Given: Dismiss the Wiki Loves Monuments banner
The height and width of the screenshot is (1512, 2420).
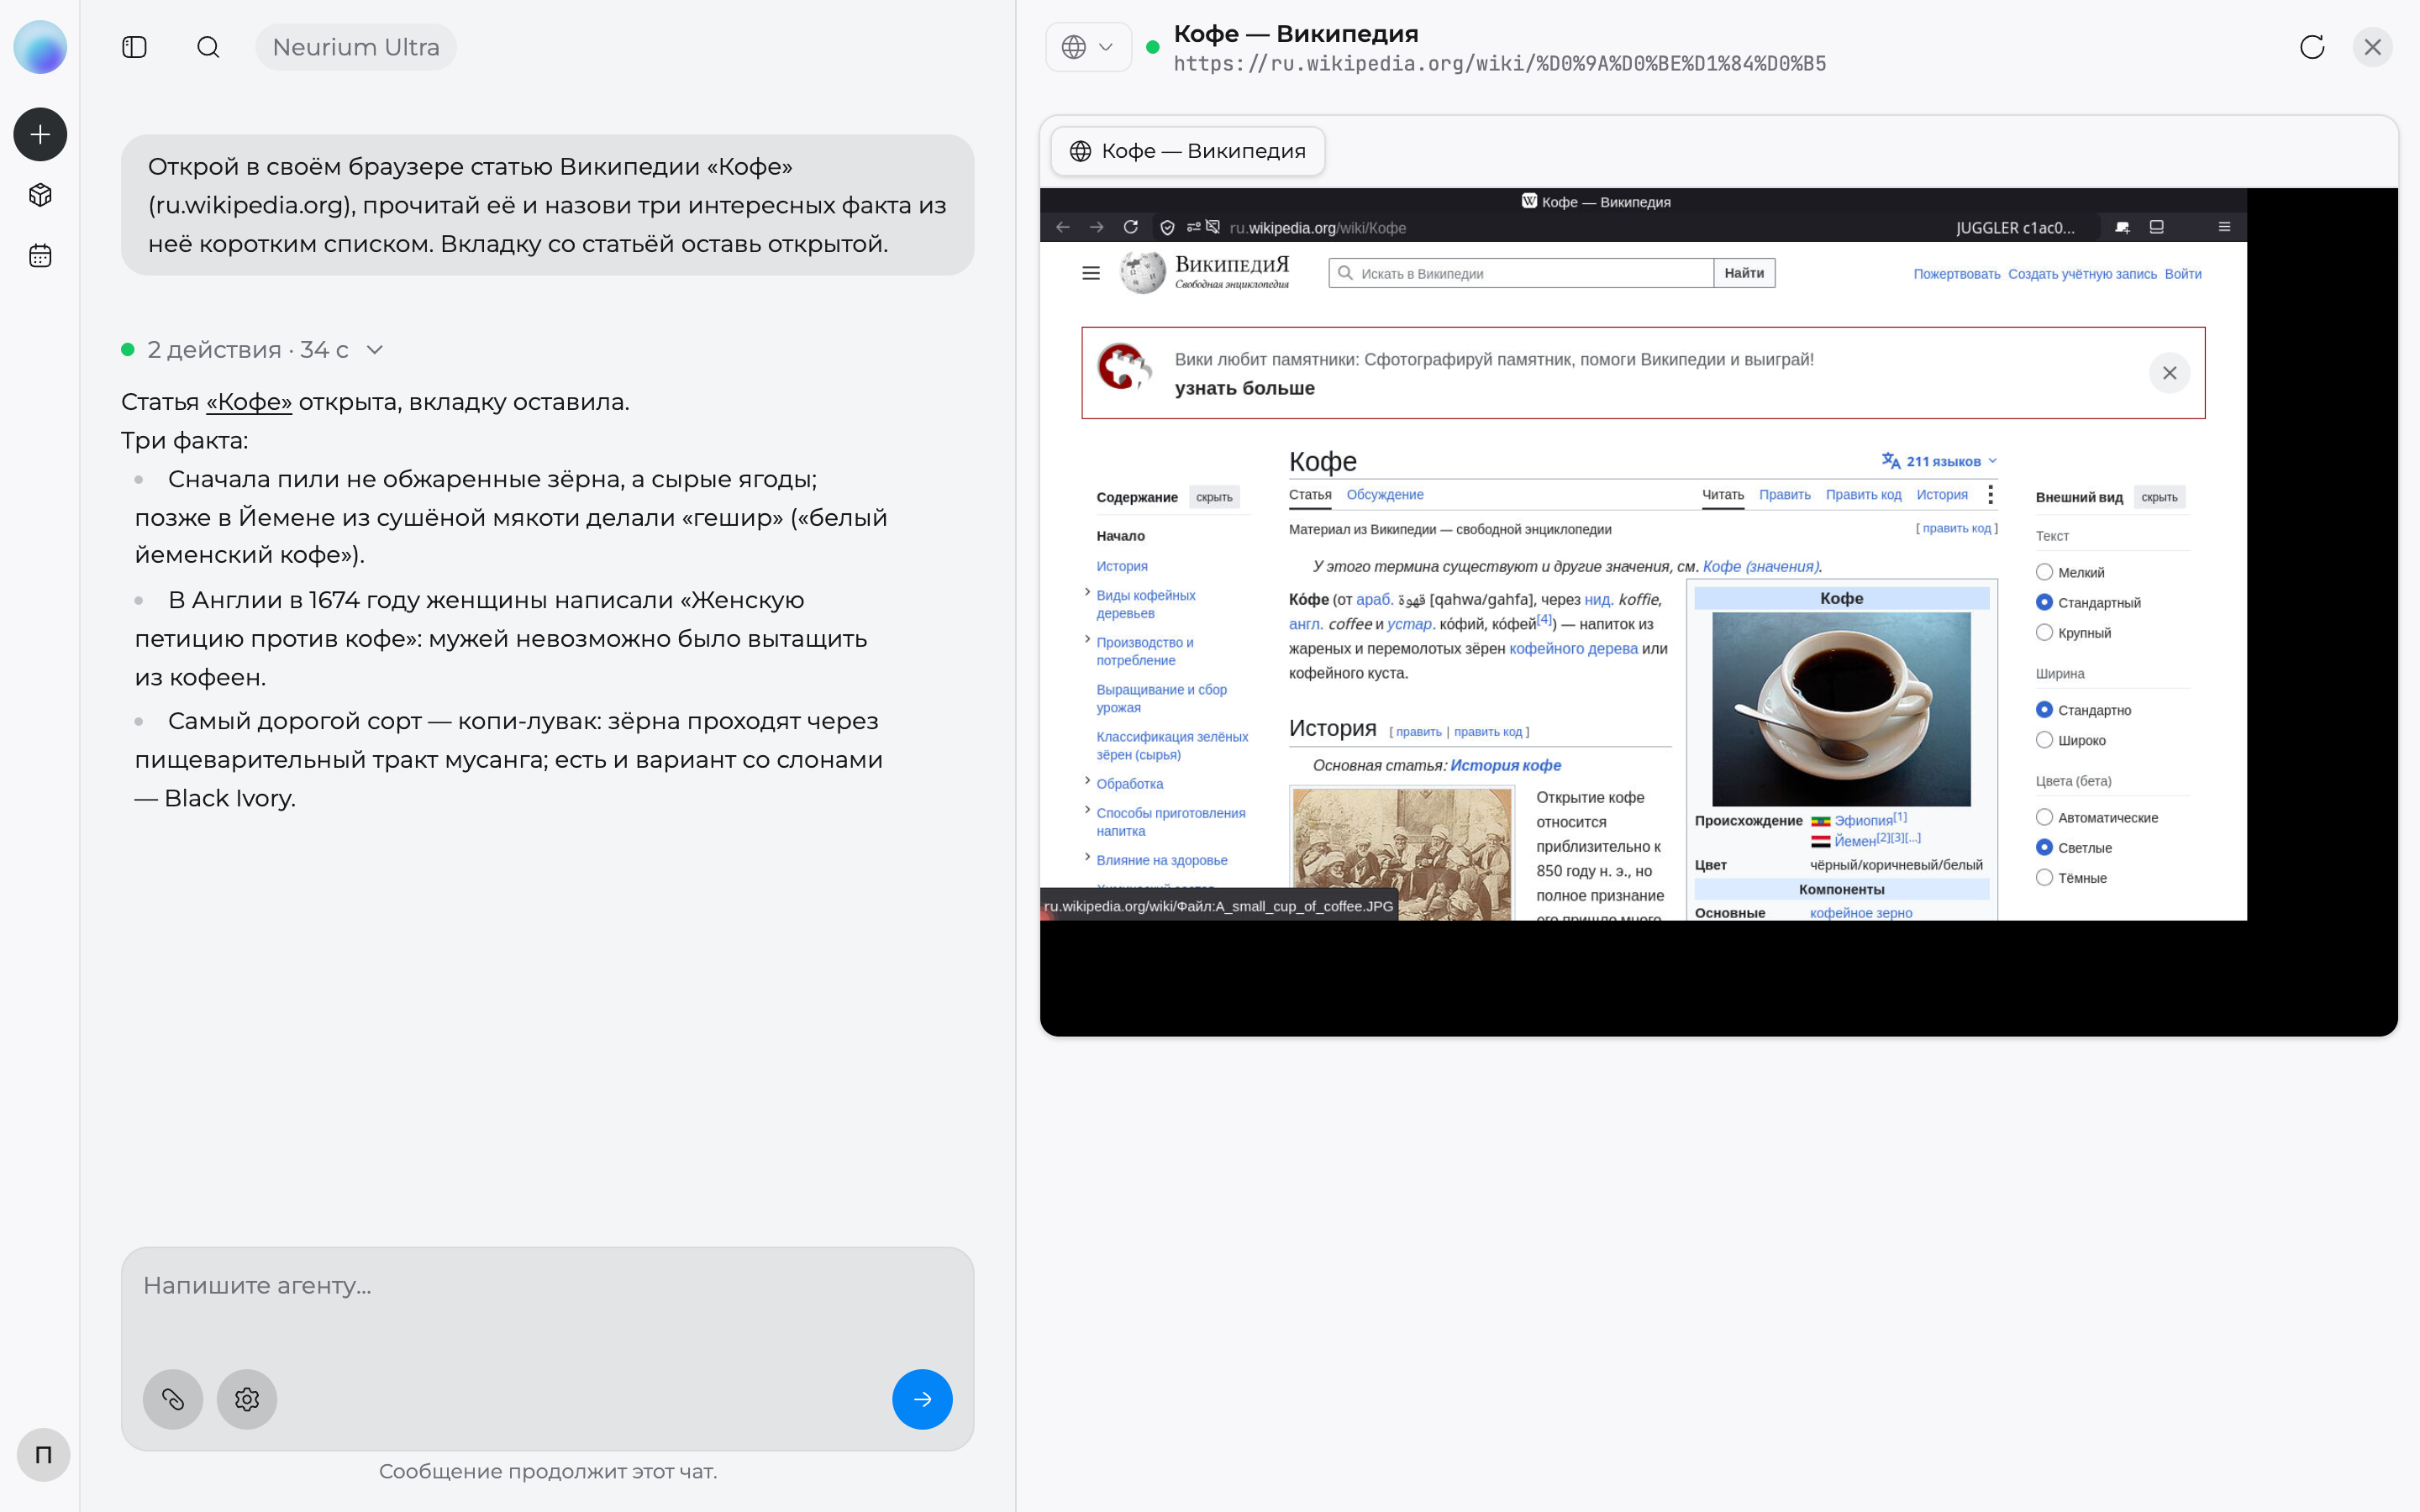Looking at the screenshot, I should (x=2170, y=373).
